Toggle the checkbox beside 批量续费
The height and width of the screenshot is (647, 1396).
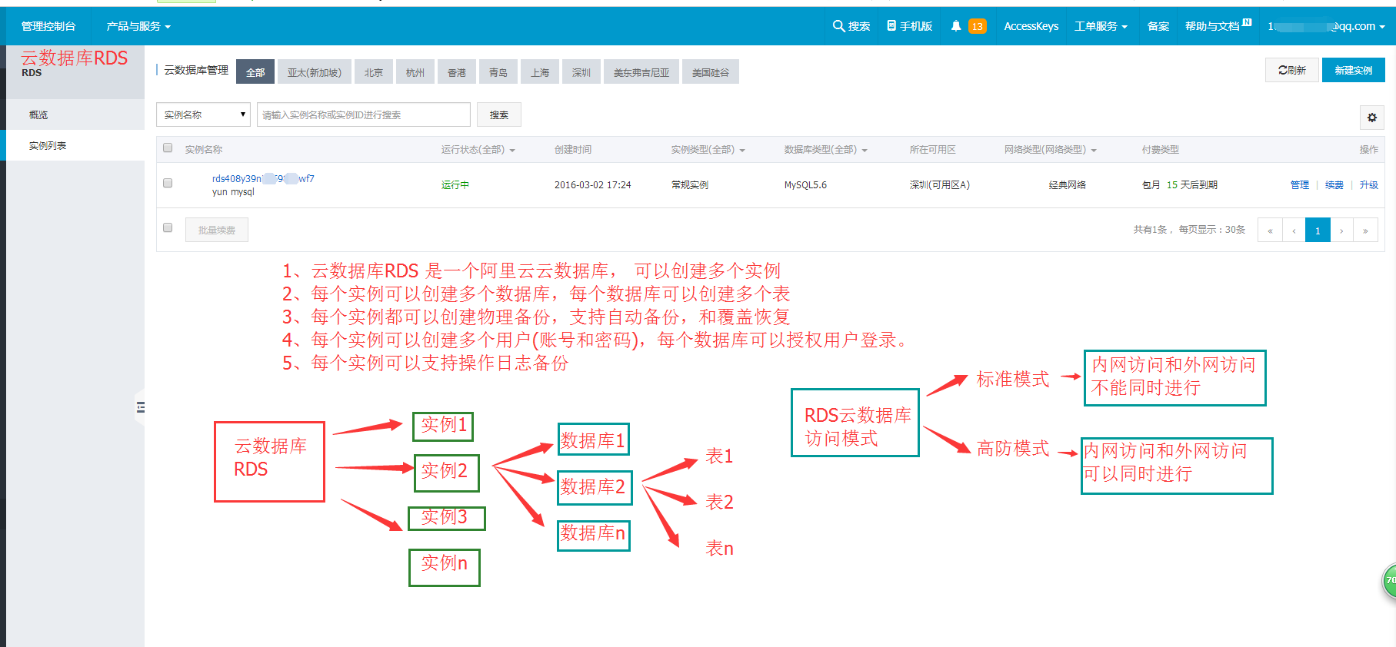point(168,227)
